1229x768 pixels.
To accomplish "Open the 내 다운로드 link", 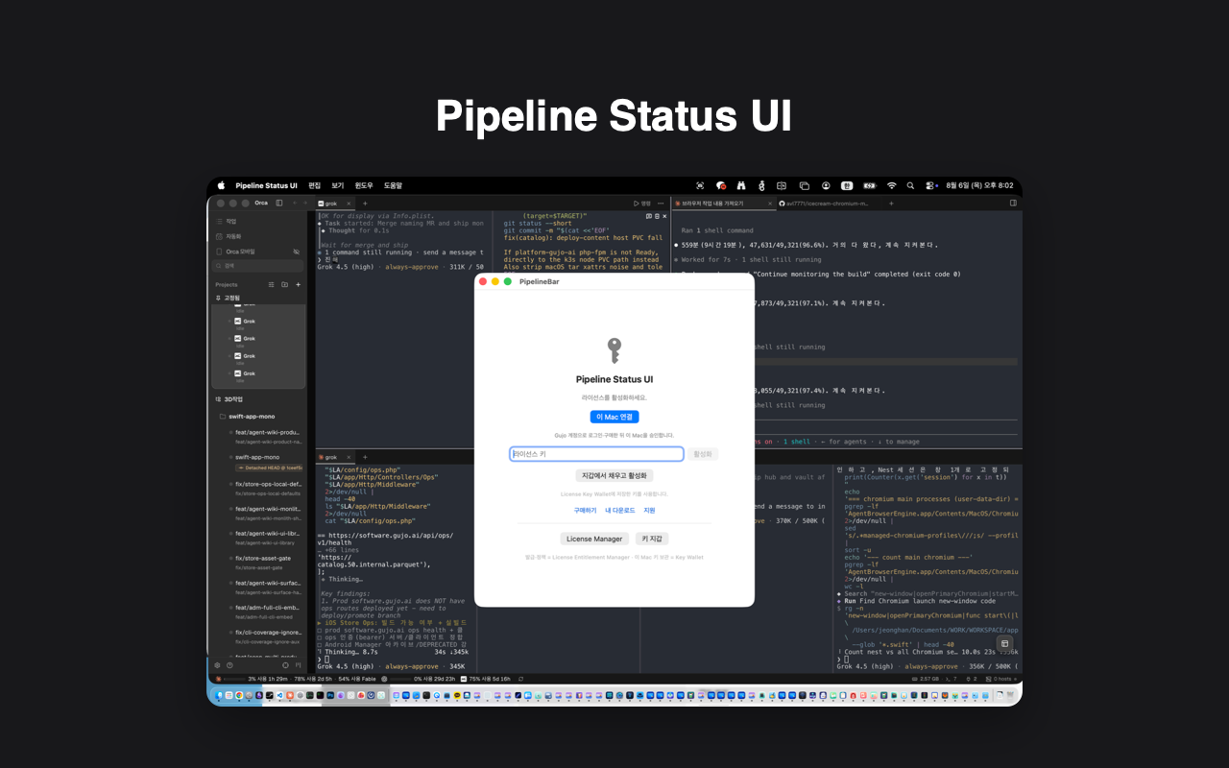I will 620,511.
